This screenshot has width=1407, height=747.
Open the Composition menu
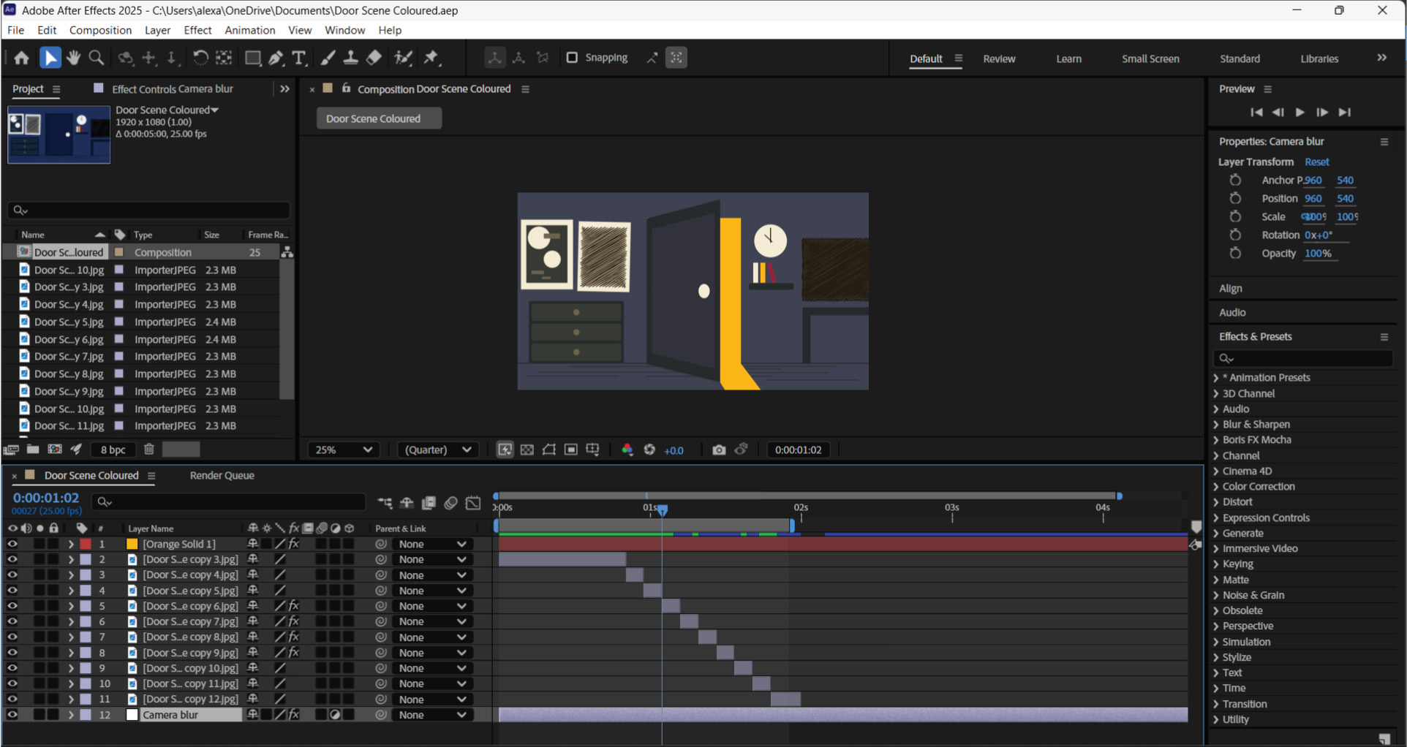pos(100,30)
